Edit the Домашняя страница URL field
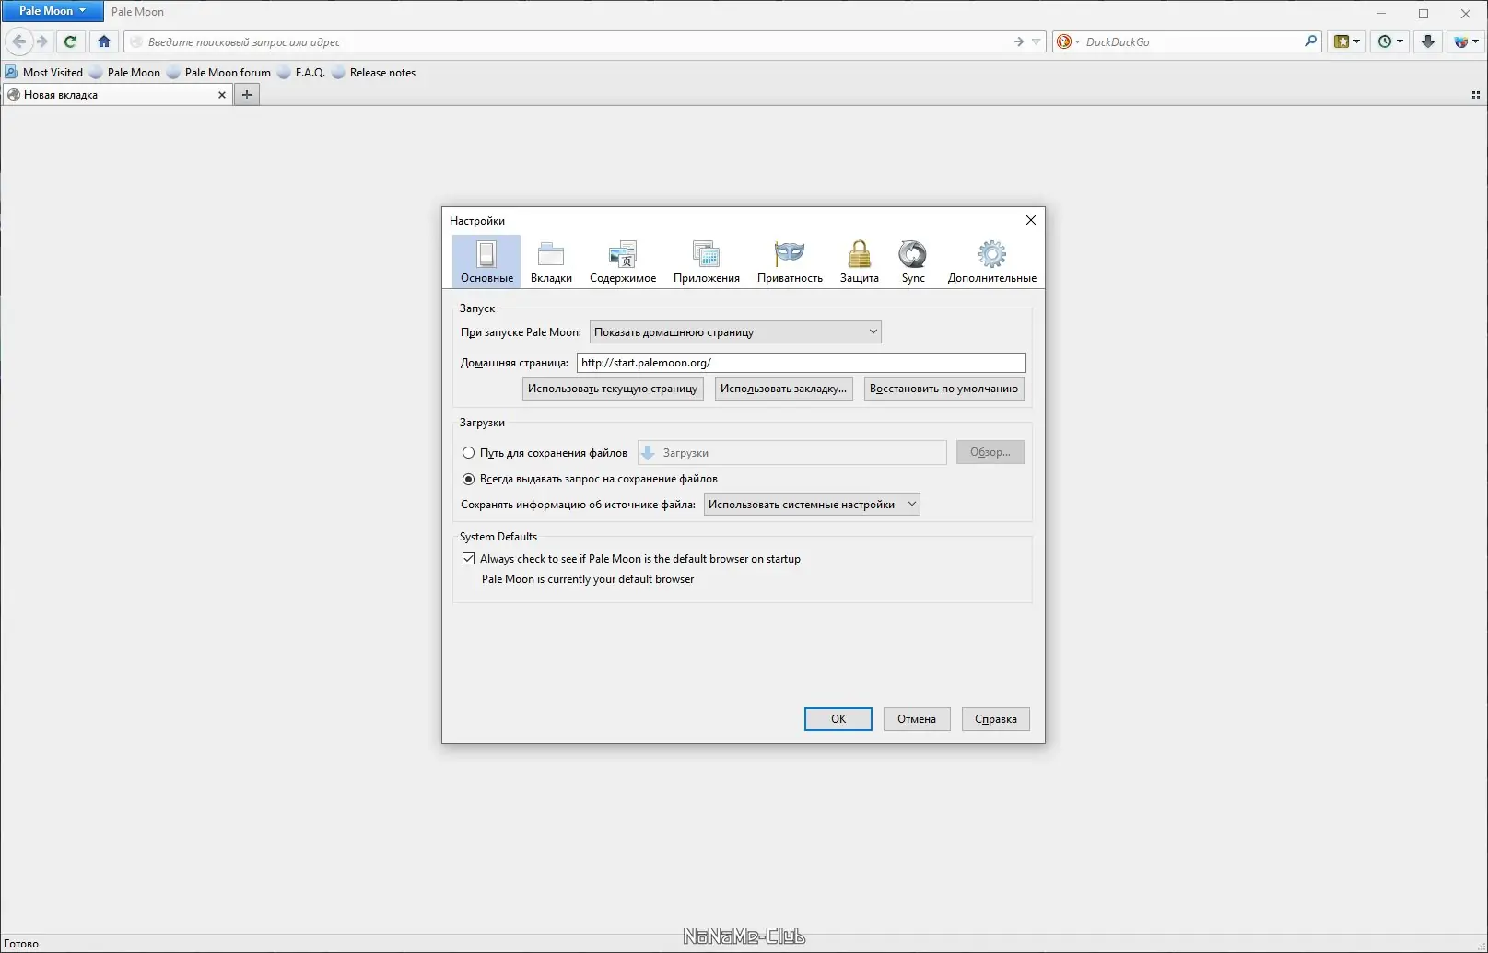This screenshot has width=1488, height=953. [801, 363]
